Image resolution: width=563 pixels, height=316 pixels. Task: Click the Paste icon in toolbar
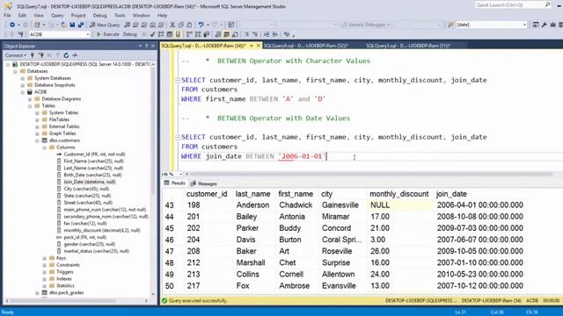(x=189, y=25)
